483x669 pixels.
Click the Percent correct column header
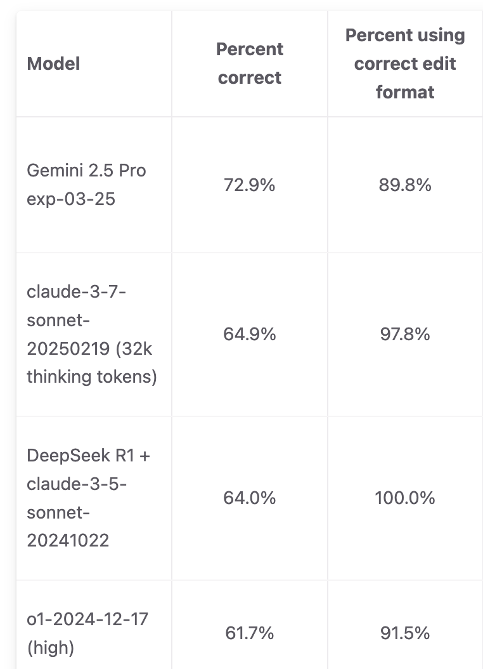tap(250, 63)
